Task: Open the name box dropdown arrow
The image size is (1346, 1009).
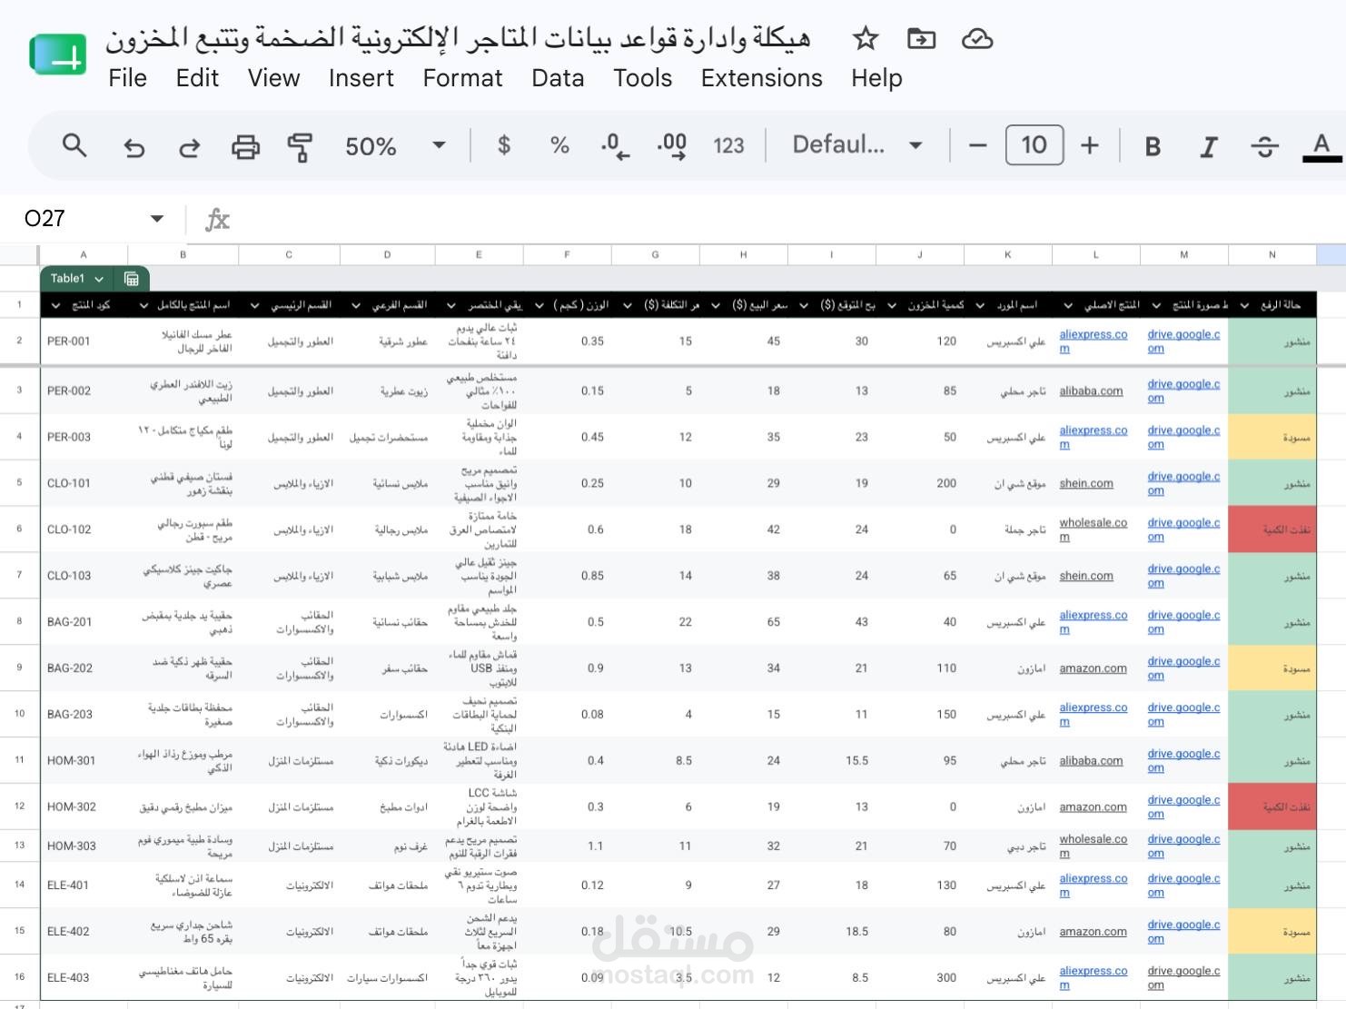Action: [x=157, y=218]
